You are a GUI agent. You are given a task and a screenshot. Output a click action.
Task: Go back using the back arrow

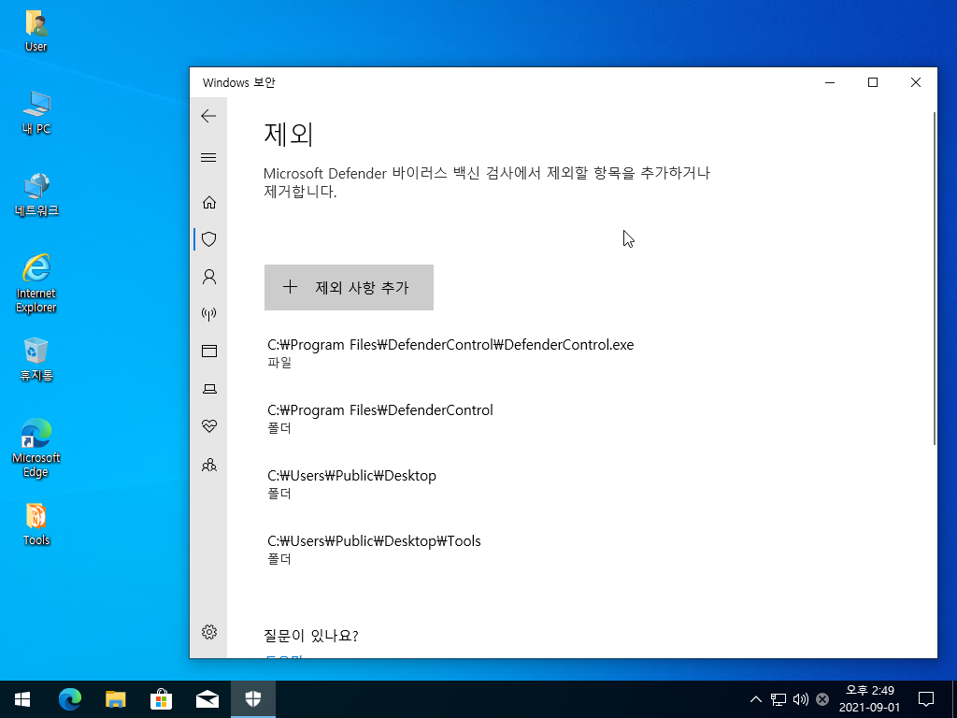(208, 116)
